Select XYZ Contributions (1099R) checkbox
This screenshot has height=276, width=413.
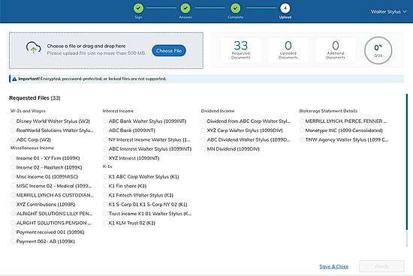(x=13, y=205)
